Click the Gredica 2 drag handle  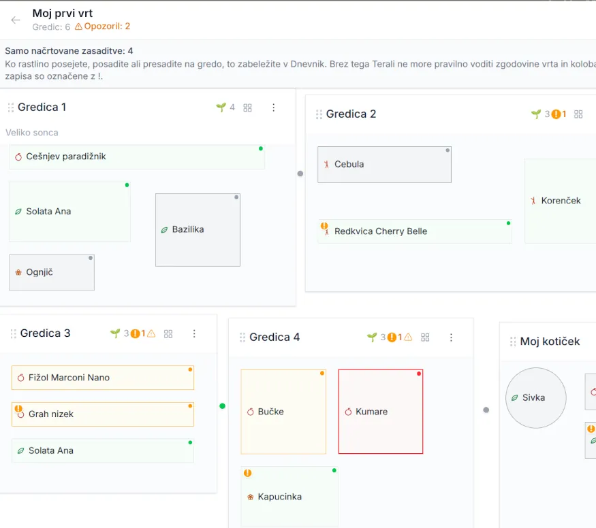point(319,114)
